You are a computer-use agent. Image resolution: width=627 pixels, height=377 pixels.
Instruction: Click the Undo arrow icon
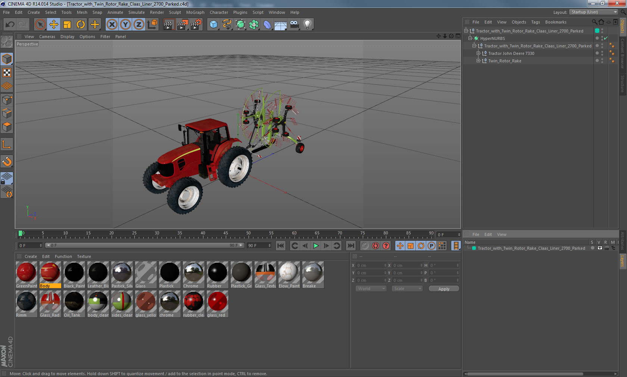tap(10, 25)
